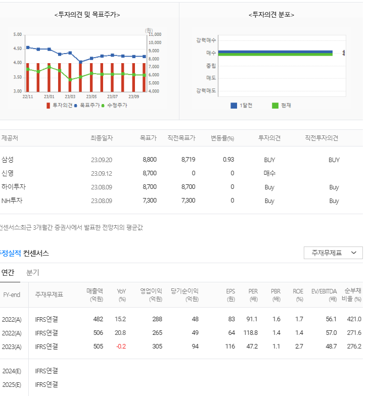This screenshot has height=396, width=372.
Task: Click the red 투자의견 legend swatch
Action: pos(48,106)
